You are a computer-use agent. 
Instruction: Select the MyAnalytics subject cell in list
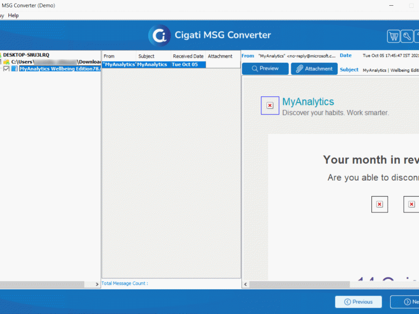coord(153,64)
